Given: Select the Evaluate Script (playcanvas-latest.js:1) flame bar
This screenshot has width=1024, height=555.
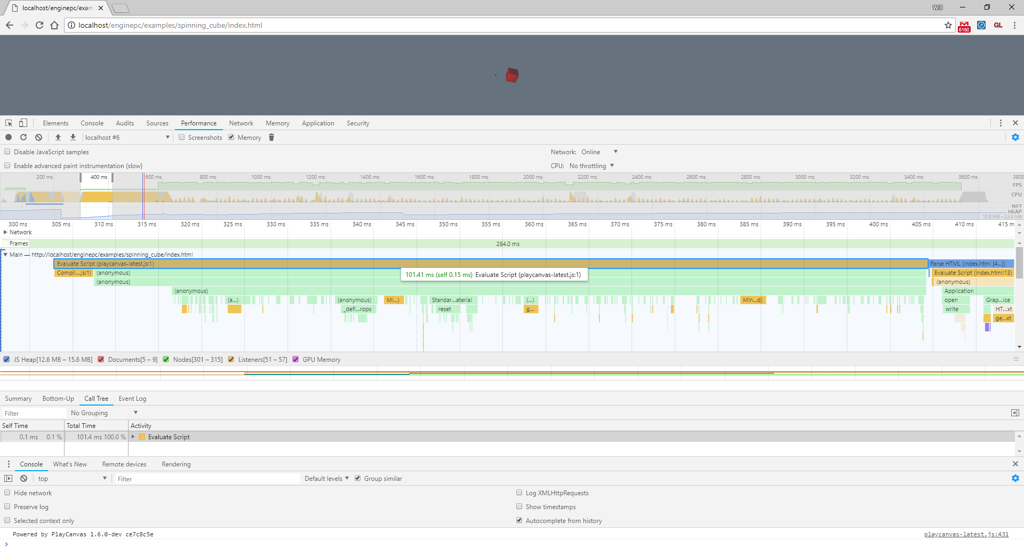Looking at the screenshot, I should click(491, 264).
